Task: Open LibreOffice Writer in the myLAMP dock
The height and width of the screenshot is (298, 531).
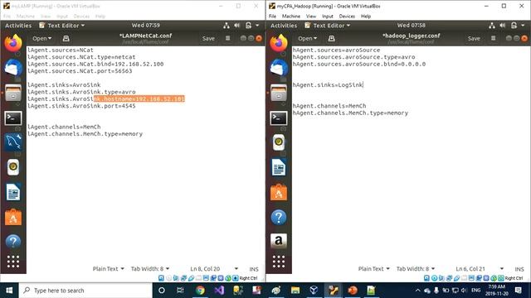Action: click(x=13, y=192)
